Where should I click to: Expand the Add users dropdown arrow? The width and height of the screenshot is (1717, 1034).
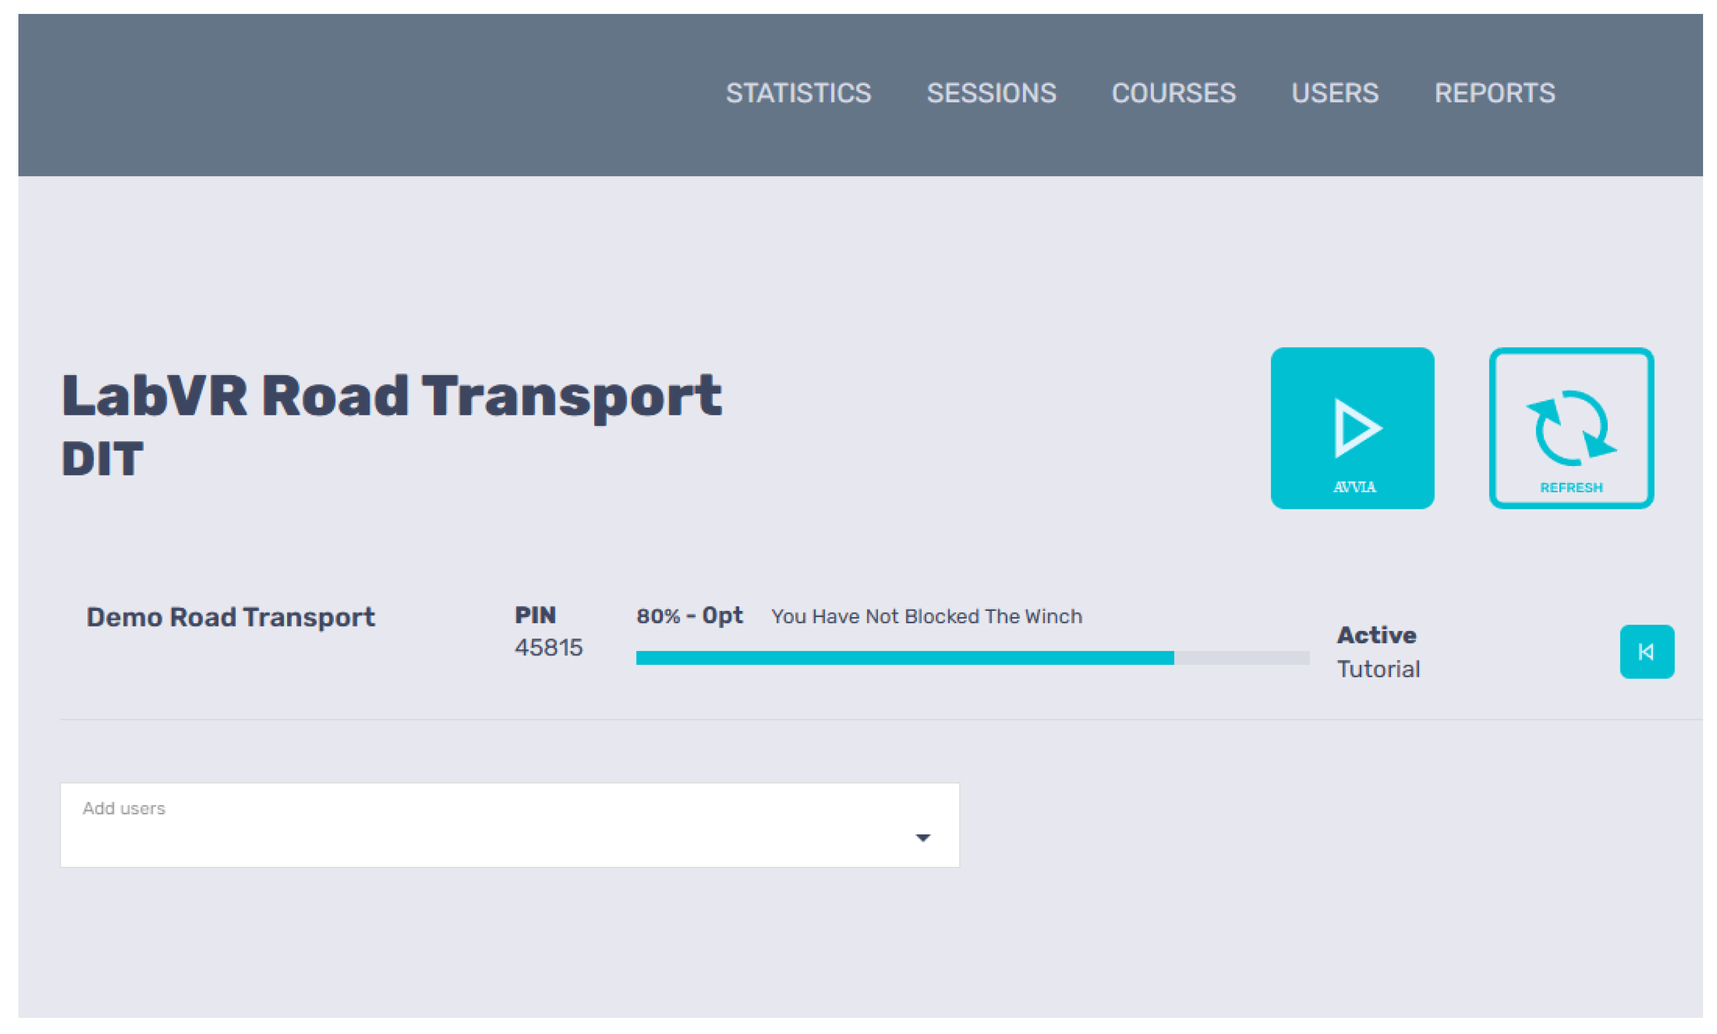click(x=923, y=837)
